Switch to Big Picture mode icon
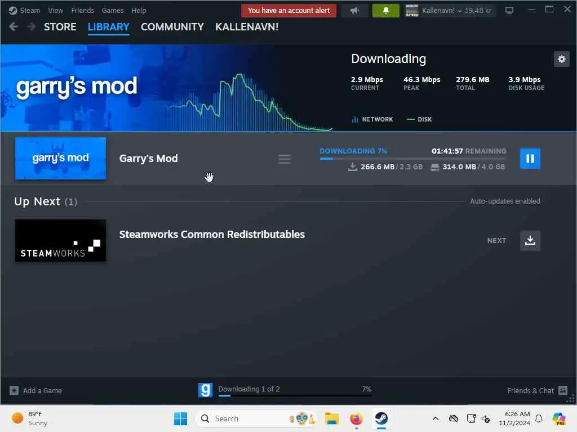Screen dimensions: 577x432 click(x=509, y=11)
